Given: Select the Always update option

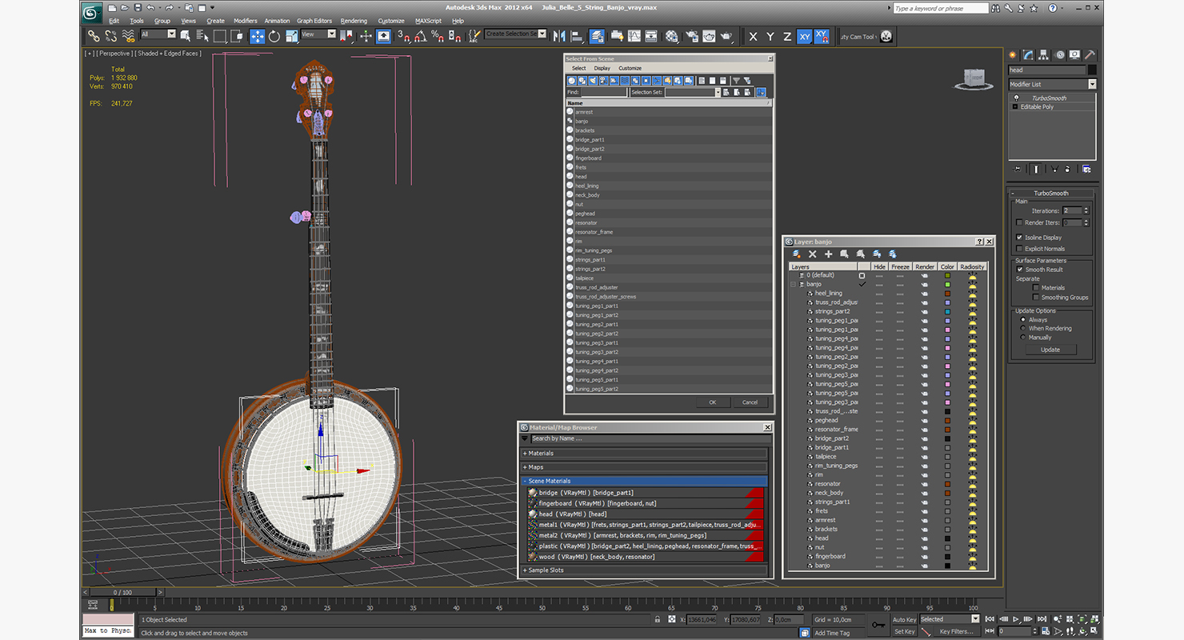Looking at the screenshot, I should [x=1022, y=320].
